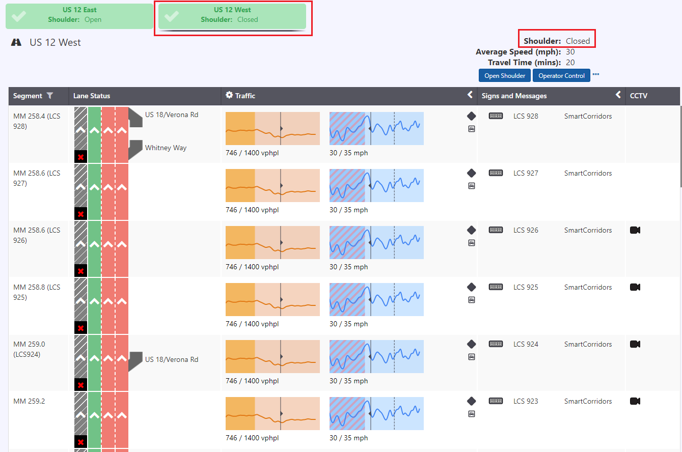The width and height of the screenshot is (682, 452).
Task: Click the sign keyboard icon for LCS 925
Action: coord(495,287)
